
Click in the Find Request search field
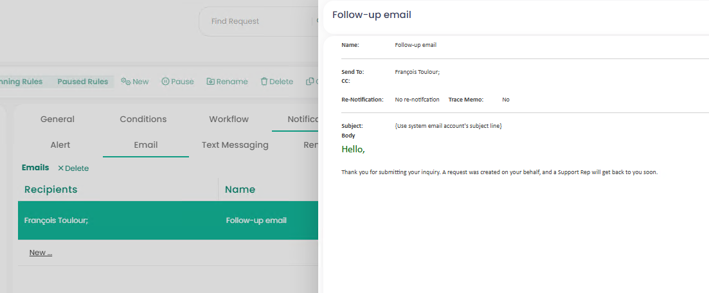257,21
